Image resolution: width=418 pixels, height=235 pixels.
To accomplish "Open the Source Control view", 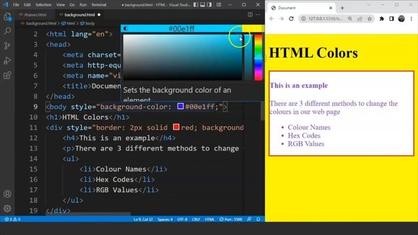I will (x=7, y=46).
